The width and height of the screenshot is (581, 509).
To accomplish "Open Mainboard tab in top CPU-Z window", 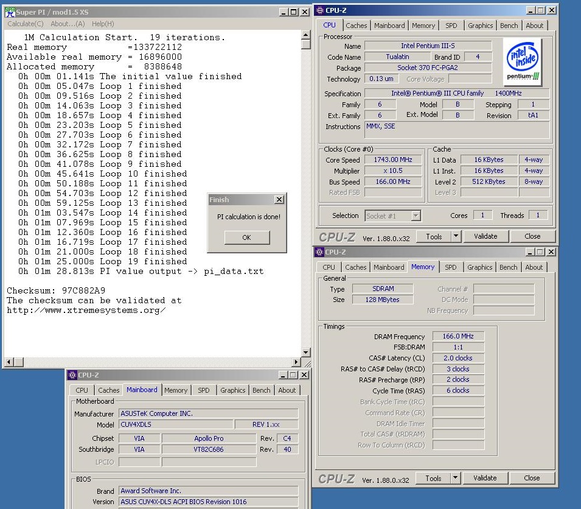I will (x=389, y=26).
